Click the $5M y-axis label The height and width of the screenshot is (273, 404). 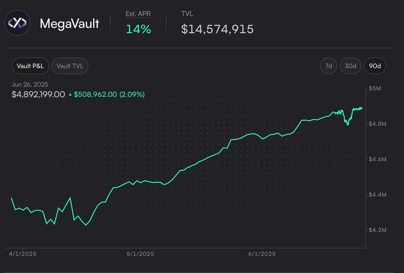click(x=375, y=88)
